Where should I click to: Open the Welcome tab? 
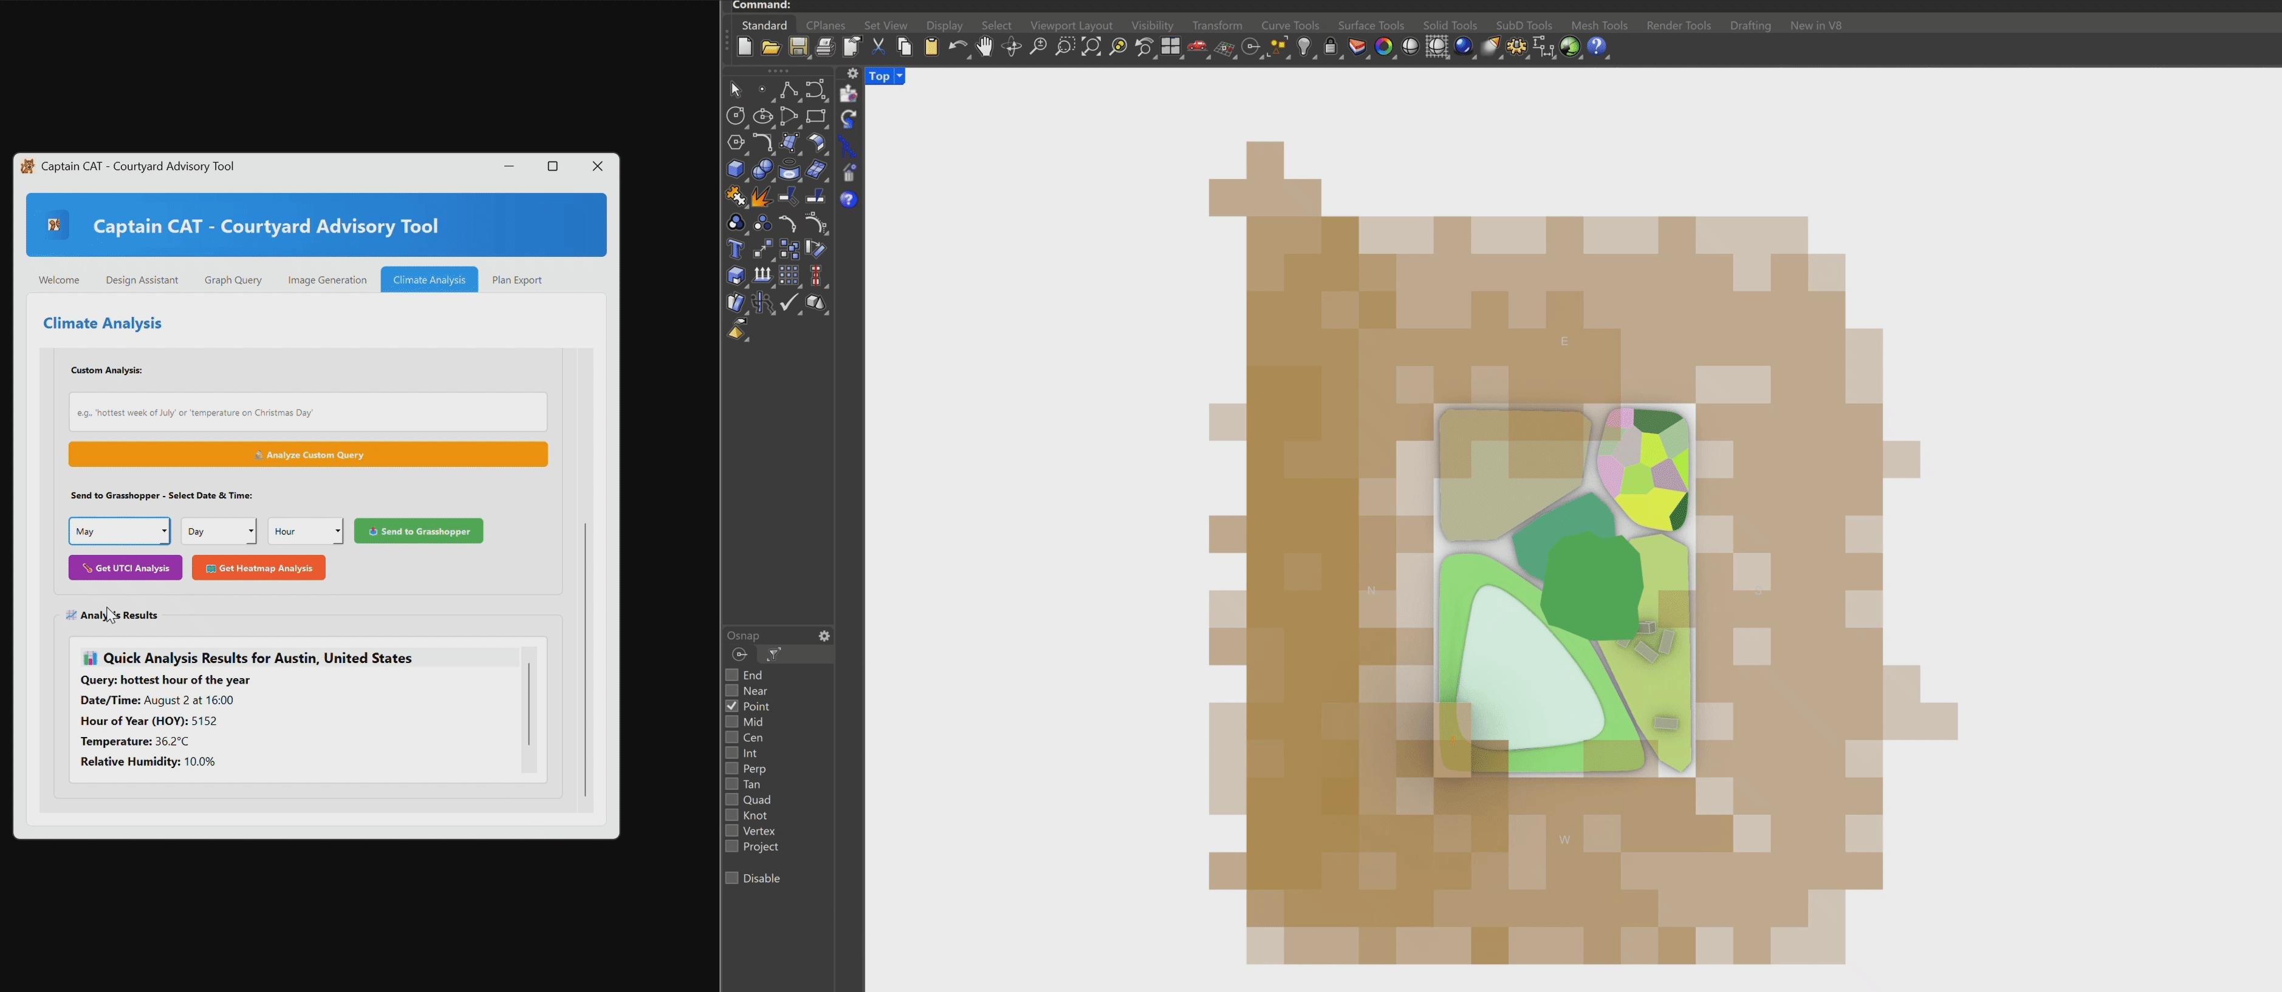(58, 280)
